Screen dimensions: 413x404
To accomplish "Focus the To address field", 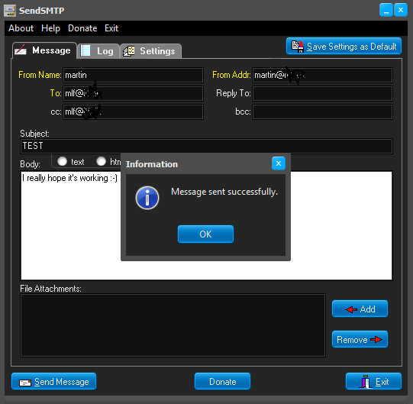I will coord(133,93).
